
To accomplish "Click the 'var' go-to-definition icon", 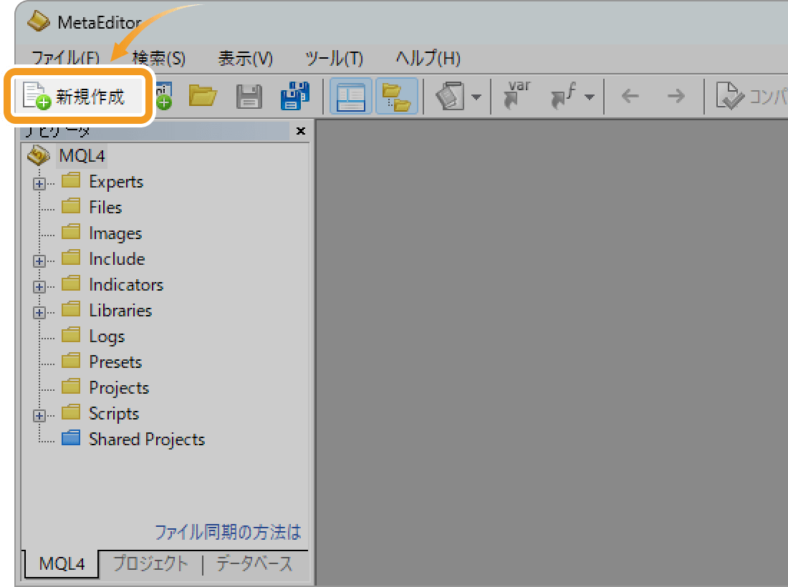I will point(518,95).
